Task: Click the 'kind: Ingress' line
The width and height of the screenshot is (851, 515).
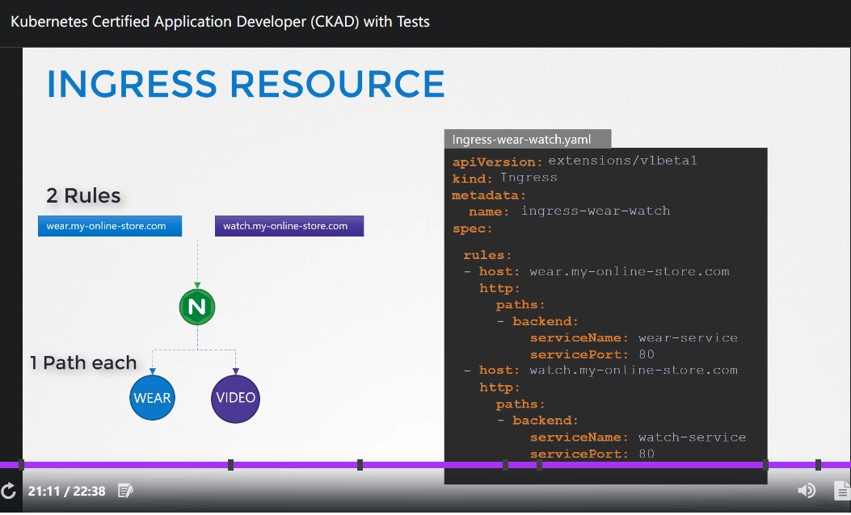Action: [x=505, y=178]
